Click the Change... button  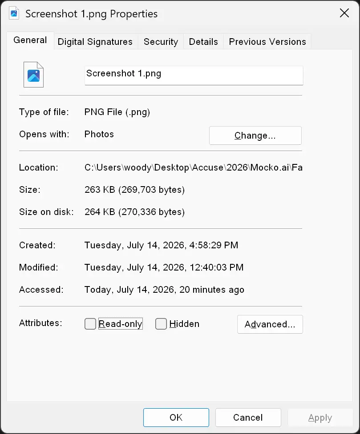[x=255, y=135]
